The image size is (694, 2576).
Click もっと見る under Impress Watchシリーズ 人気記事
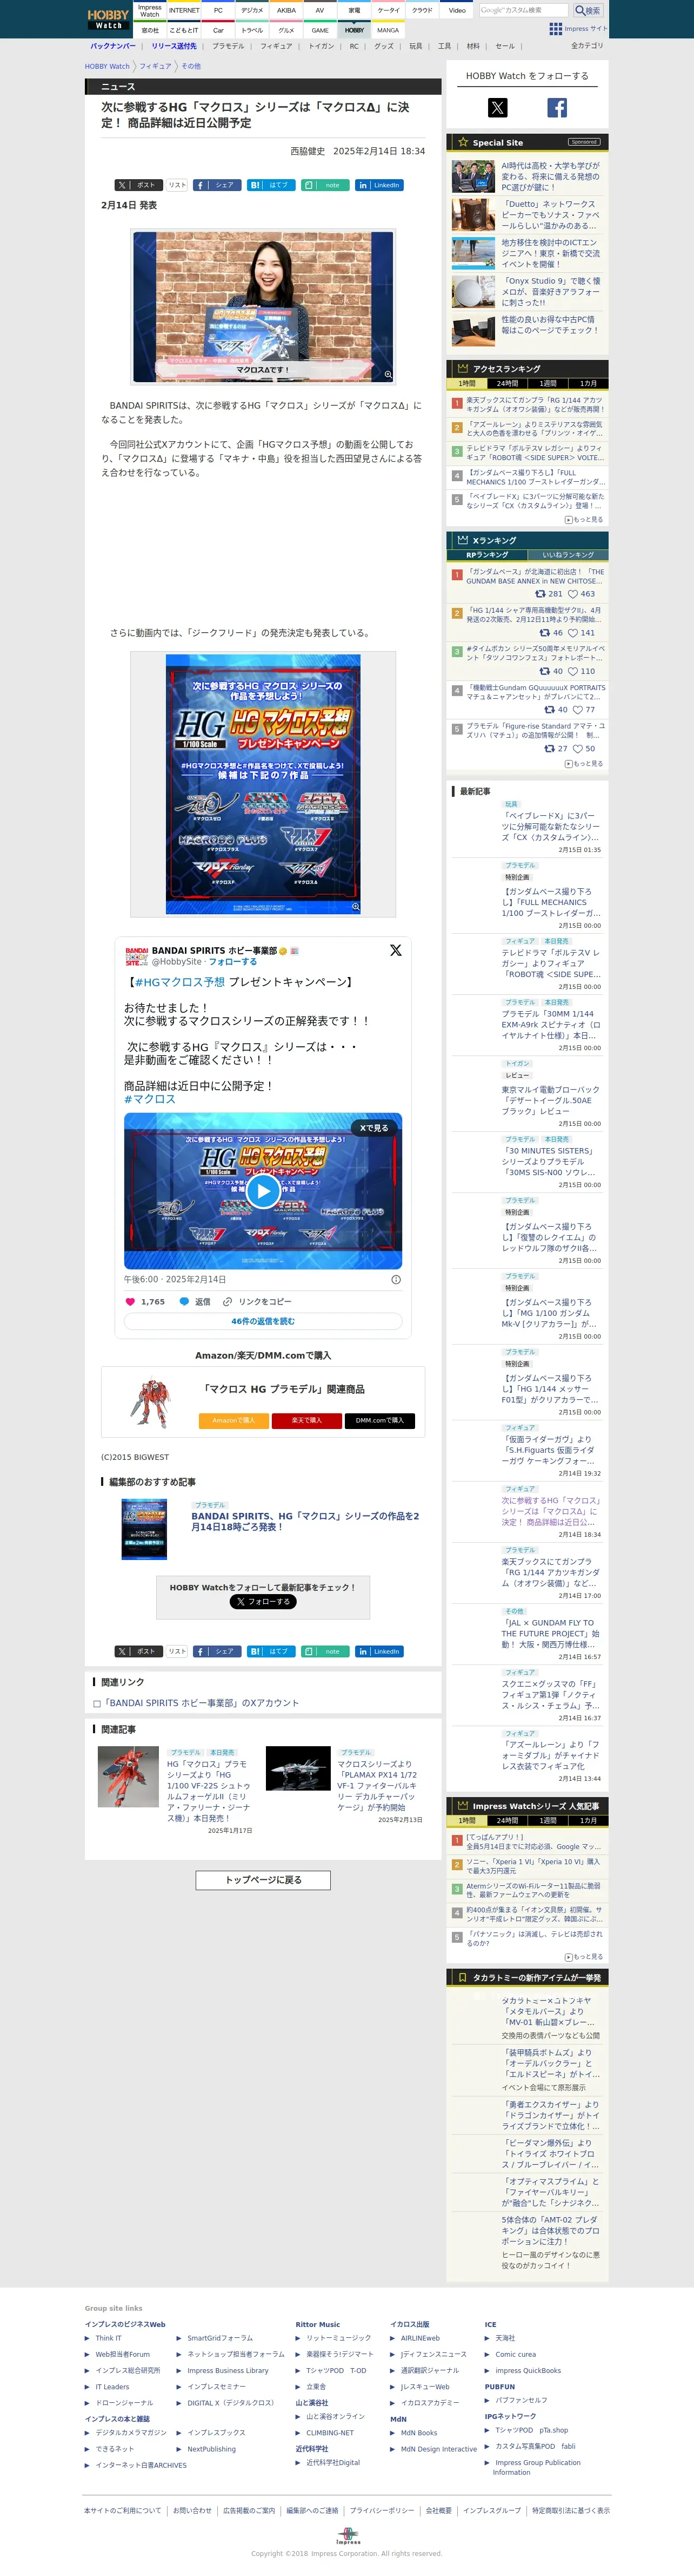[x=584, y=1957]
